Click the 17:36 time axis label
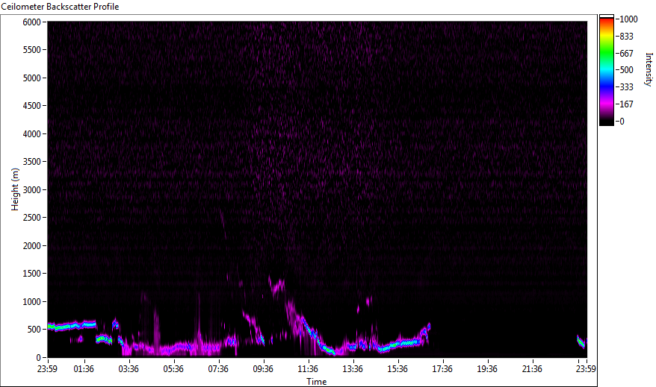 tap(442, 369)
